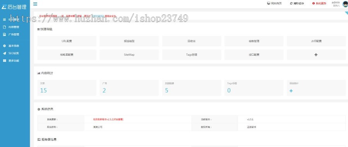
Task: Click the refresh icon for 清除缓存
Action: [291, 3]
